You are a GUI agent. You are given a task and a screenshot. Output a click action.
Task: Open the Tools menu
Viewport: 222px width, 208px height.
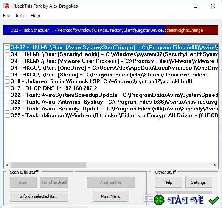[x=20, y=16]
